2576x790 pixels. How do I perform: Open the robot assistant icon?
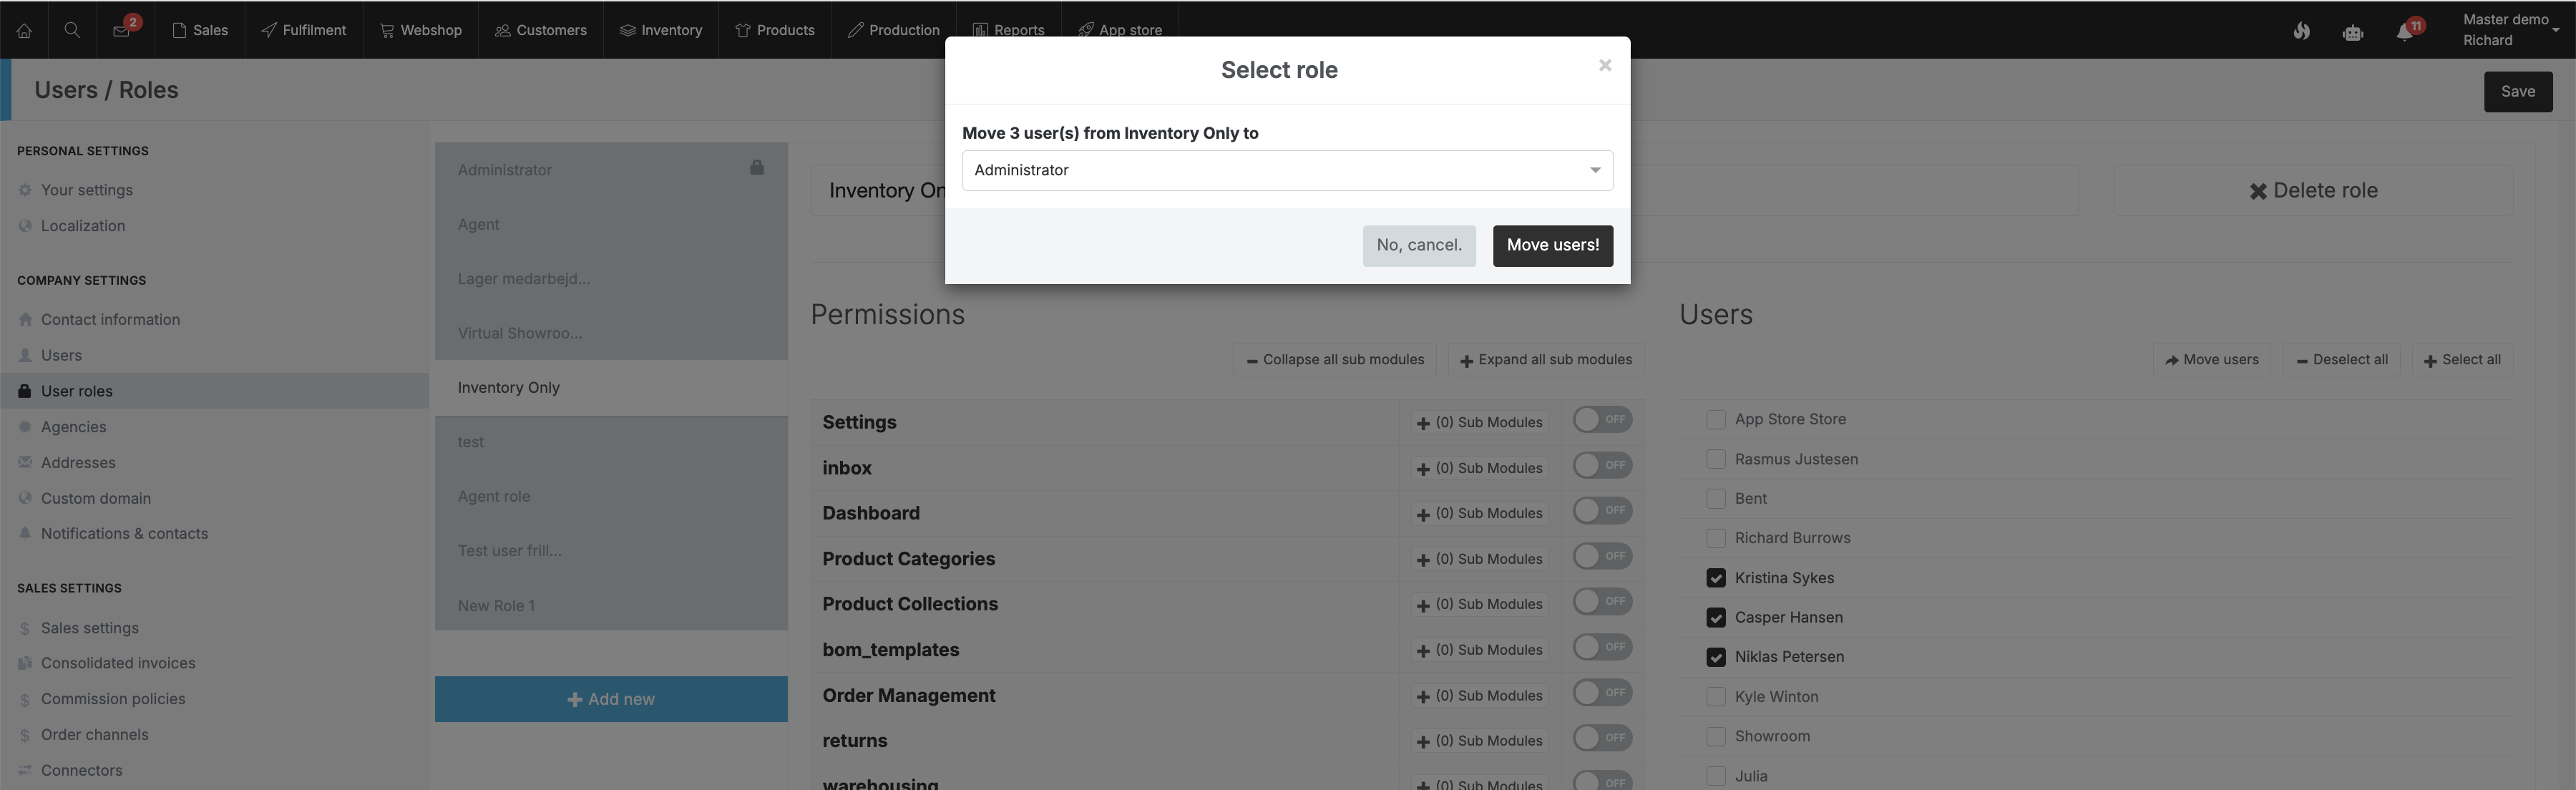2352,32
